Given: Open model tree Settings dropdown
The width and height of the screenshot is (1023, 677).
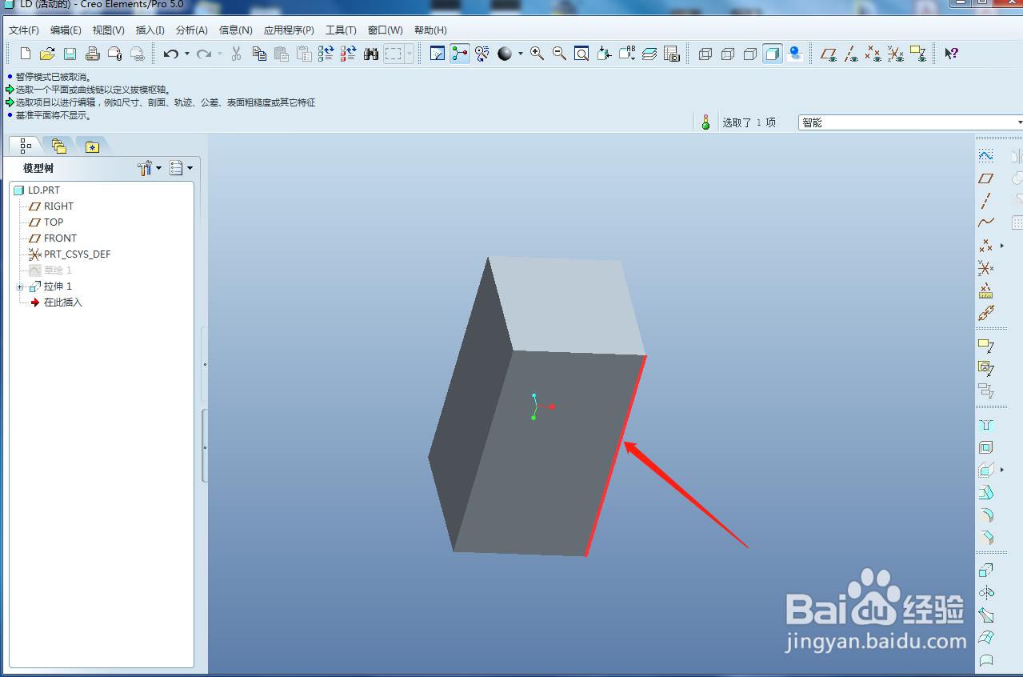Looking at the screenshot, I should (150, 168).
